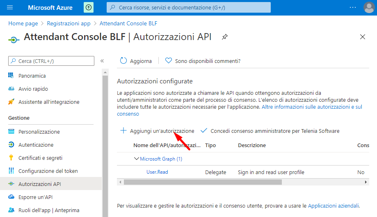This screenshot has width=377, height=217.
Task: Click the Autenticazione arrow icon
Action: 11,144
